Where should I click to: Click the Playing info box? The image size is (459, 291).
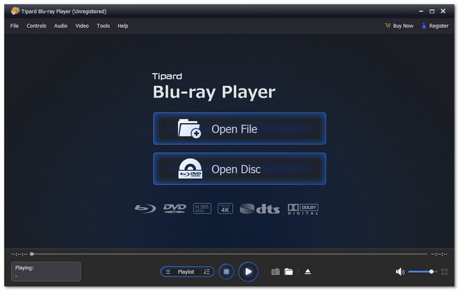tap(46, 271)
